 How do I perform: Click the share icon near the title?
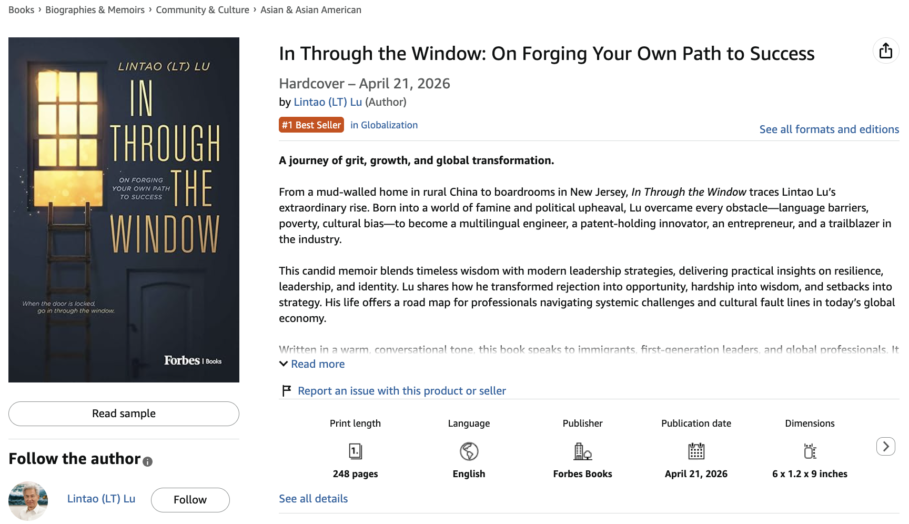coord(886,51)
